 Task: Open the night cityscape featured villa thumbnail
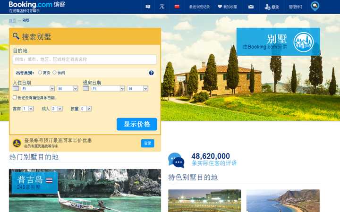pyautogui.click(x=204, y=201)
